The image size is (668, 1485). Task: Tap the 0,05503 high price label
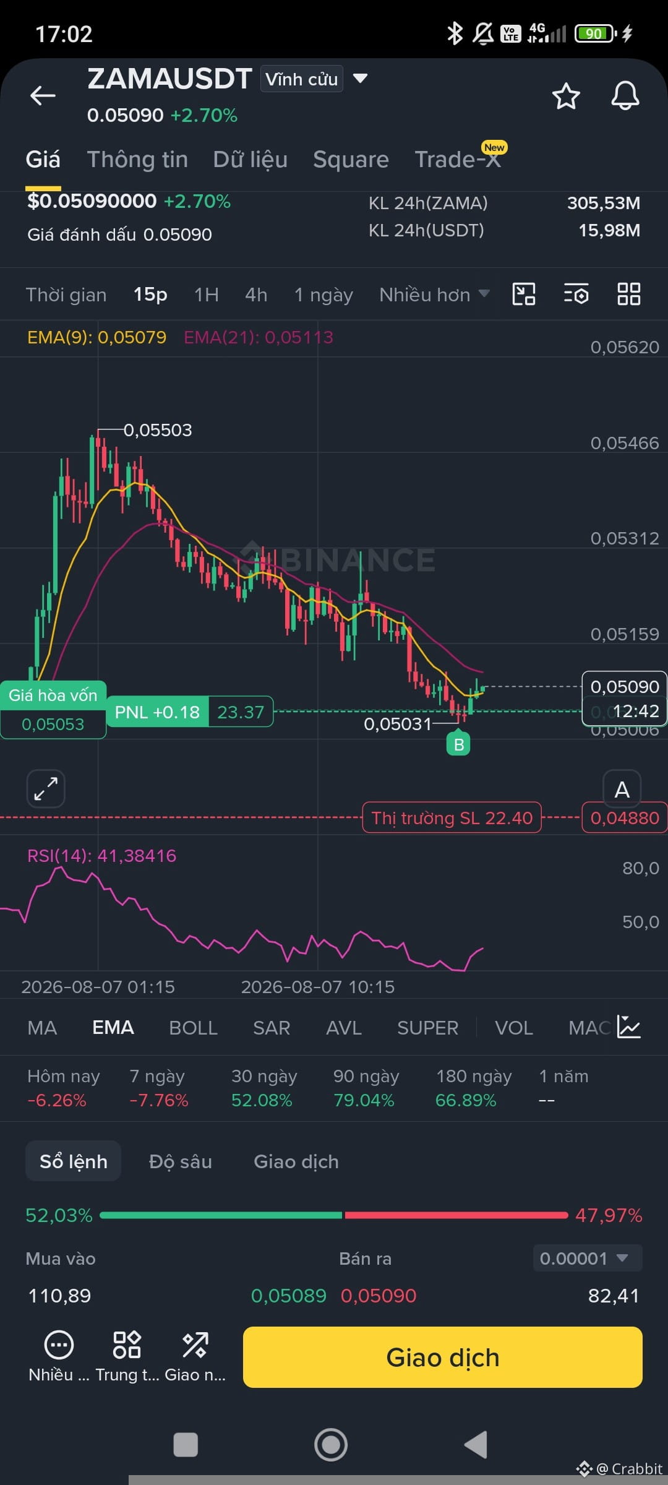tap(158, 430)
